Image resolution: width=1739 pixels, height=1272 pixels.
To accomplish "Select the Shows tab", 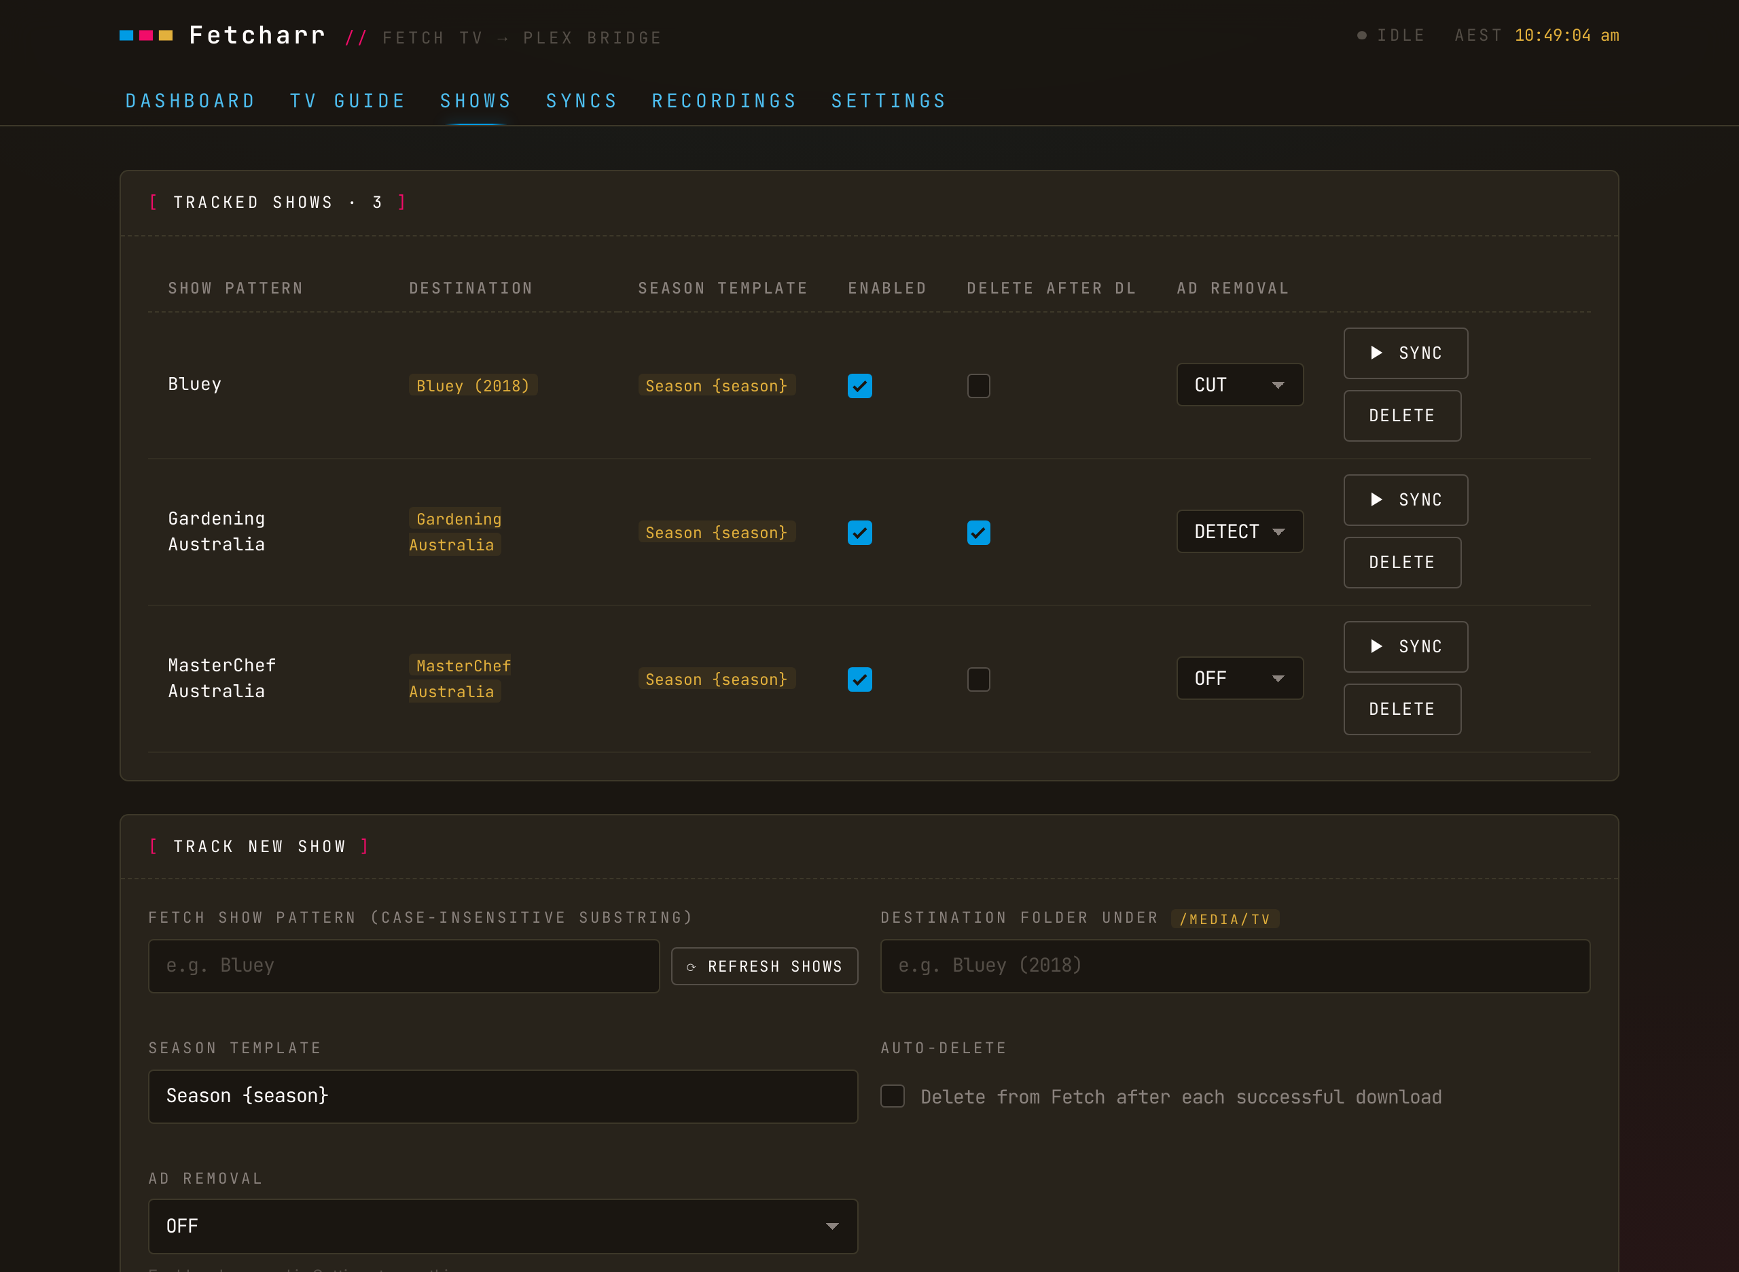I will click(476, 101).
